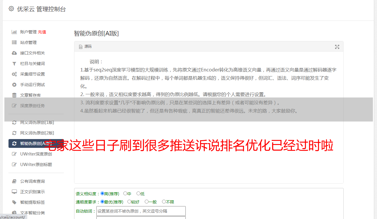377x219 pixels.
Task: Click the 自动锁词 input field
Action: point(141,211)
